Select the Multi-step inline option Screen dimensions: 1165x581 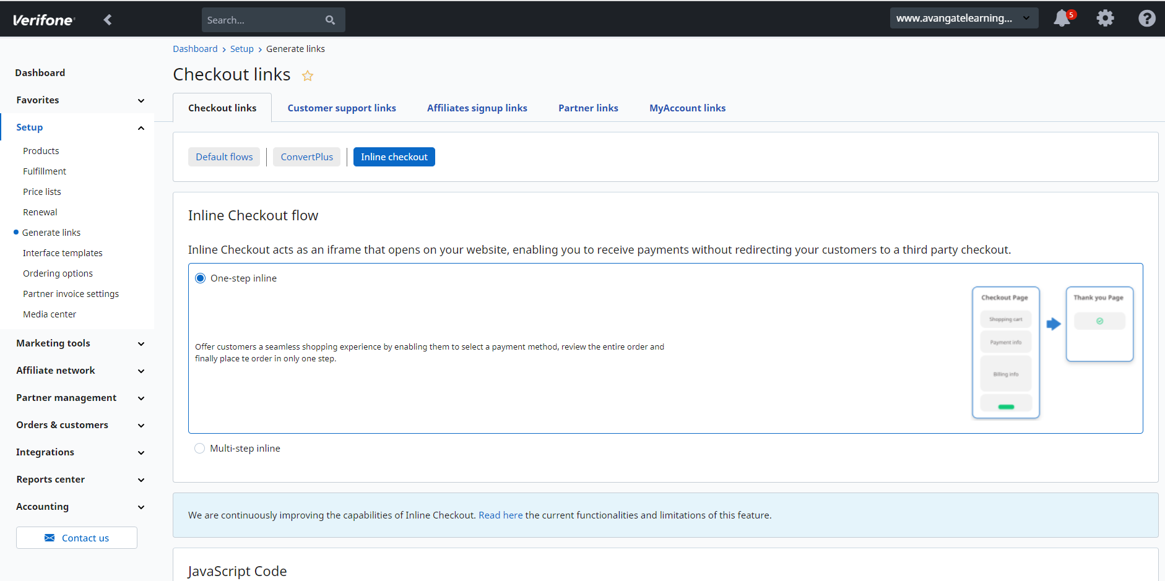click(x=199, y=448)
